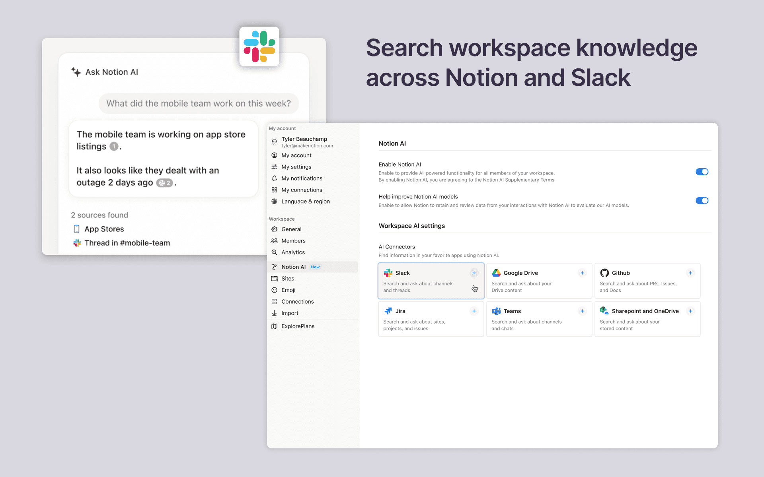This screenshot has height=477, width=764.
Task: Add the Google Drive connector
Action: click(582, 273)
